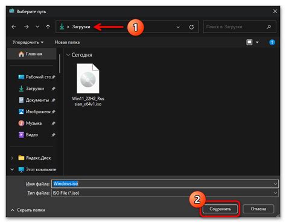Click the Win11_22H2_Russian_x64v1.iso file name

88,101
